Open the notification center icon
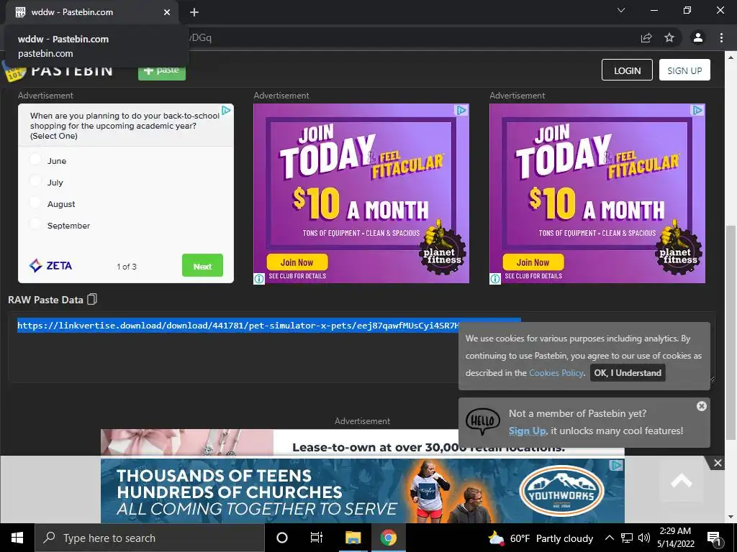Image resolution: width=737 pixels, height=552 pixels. click(x=713, y=538)
